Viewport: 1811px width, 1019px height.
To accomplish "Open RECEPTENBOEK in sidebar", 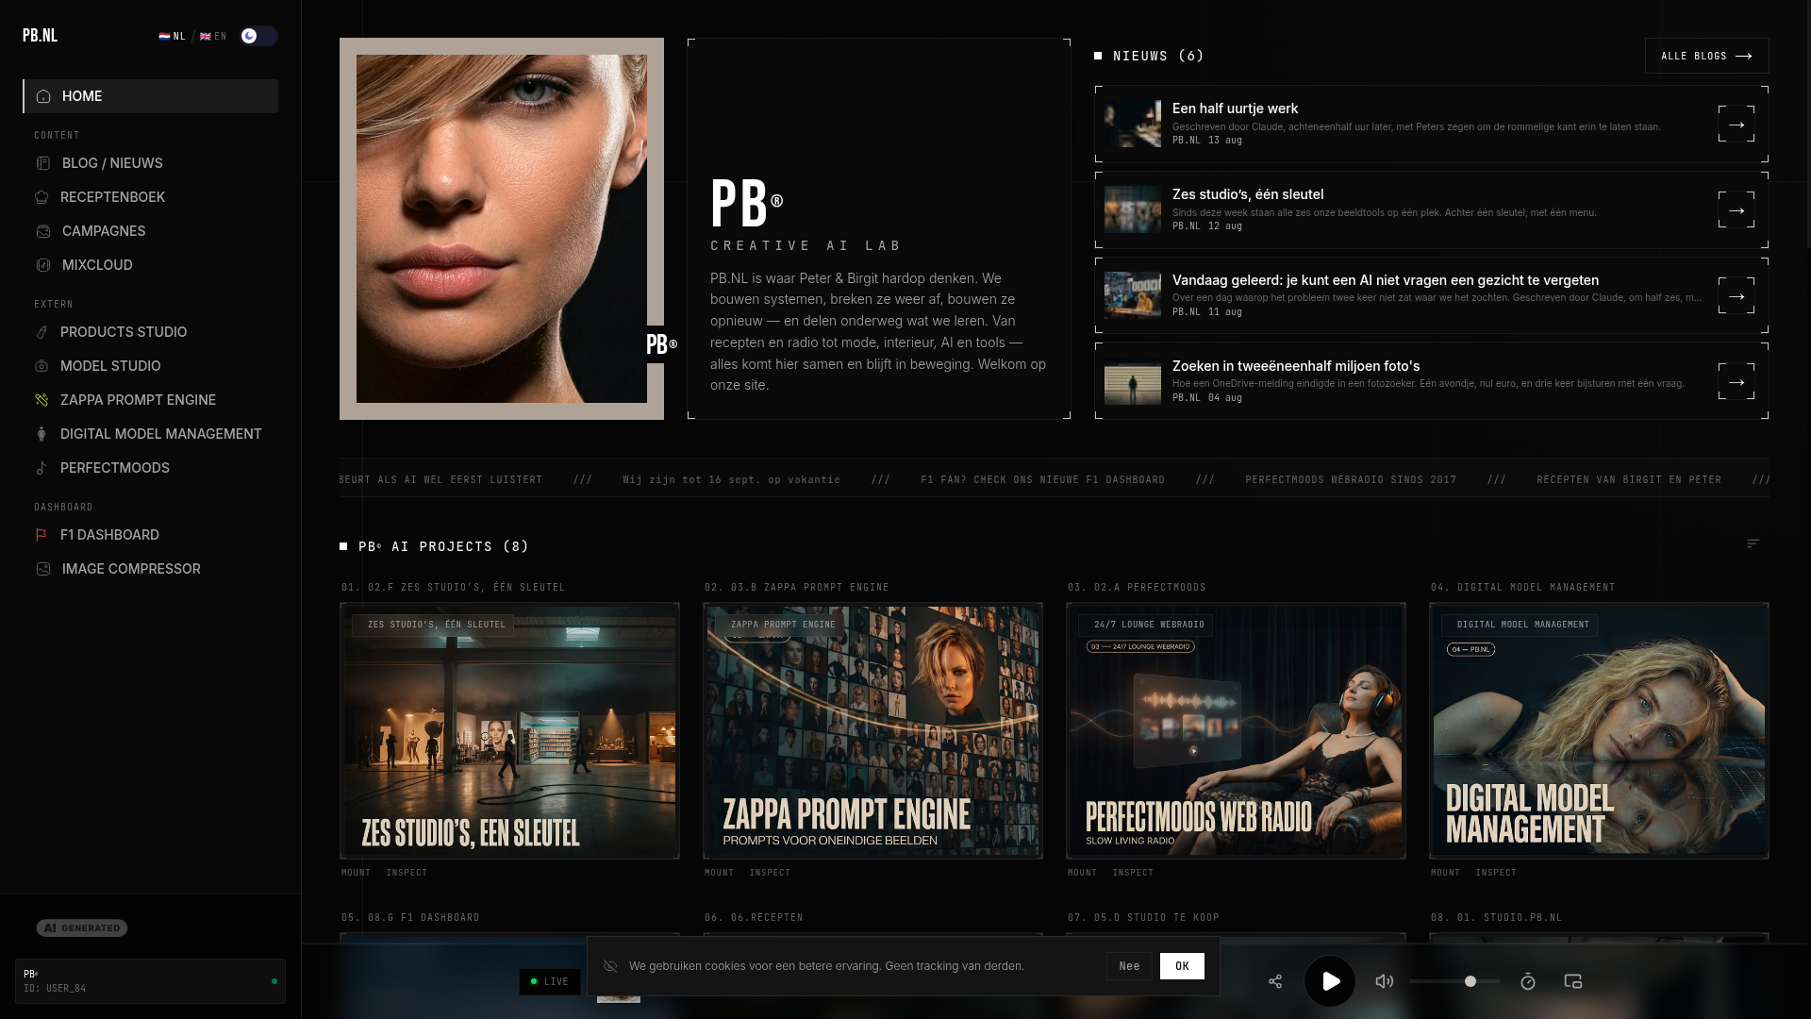I will tap(151, 197).
